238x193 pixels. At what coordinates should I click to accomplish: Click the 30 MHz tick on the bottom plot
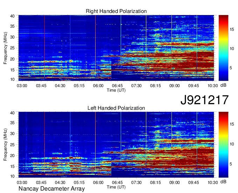click(13, 134)
